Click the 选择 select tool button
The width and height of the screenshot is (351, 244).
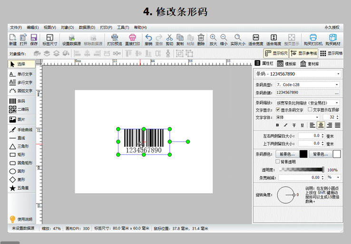21,64
